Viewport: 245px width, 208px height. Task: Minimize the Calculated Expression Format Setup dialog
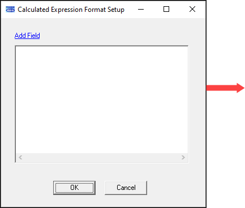click(141, 9)
